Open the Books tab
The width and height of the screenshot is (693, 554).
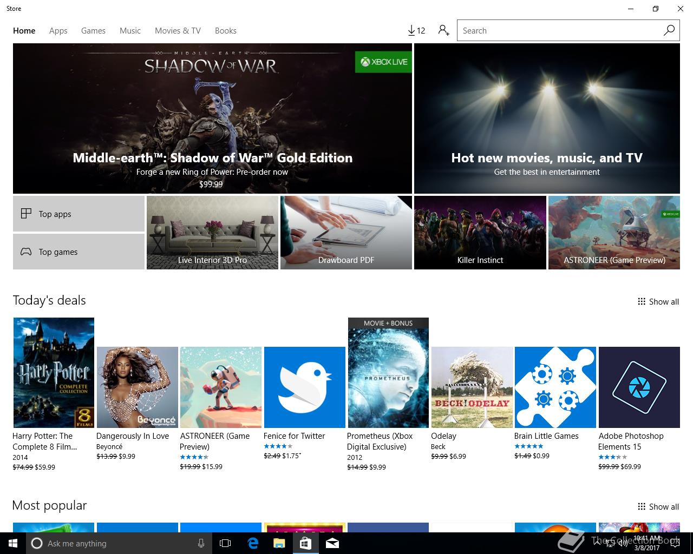pyautogui.click(x=226, y=31)
